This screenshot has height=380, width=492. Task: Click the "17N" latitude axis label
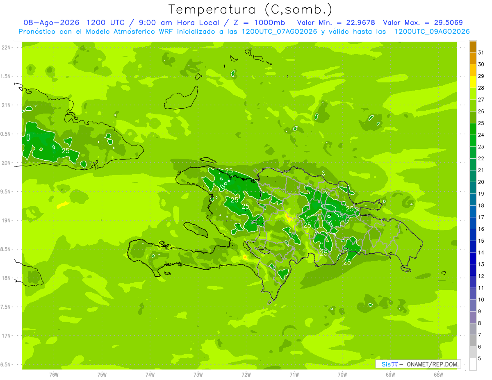click(7, 336)
